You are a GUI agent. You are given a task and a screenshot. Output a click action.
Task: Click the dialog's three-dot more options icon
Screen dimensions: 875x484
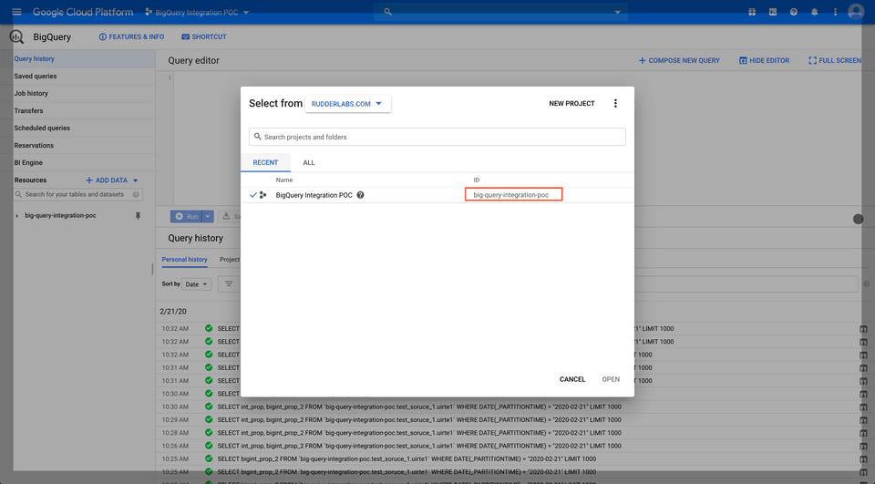[x=615, y=104]
